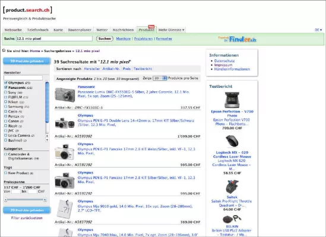The width and height of the screenshot is (326, 237).
Task: Check the Casio manufacturer filter
Action: pos(5,111)
